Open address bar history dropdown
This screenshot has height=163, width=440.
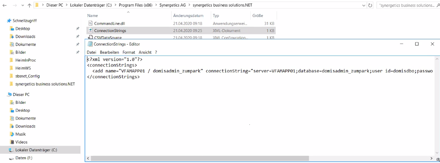pos(363,5)
